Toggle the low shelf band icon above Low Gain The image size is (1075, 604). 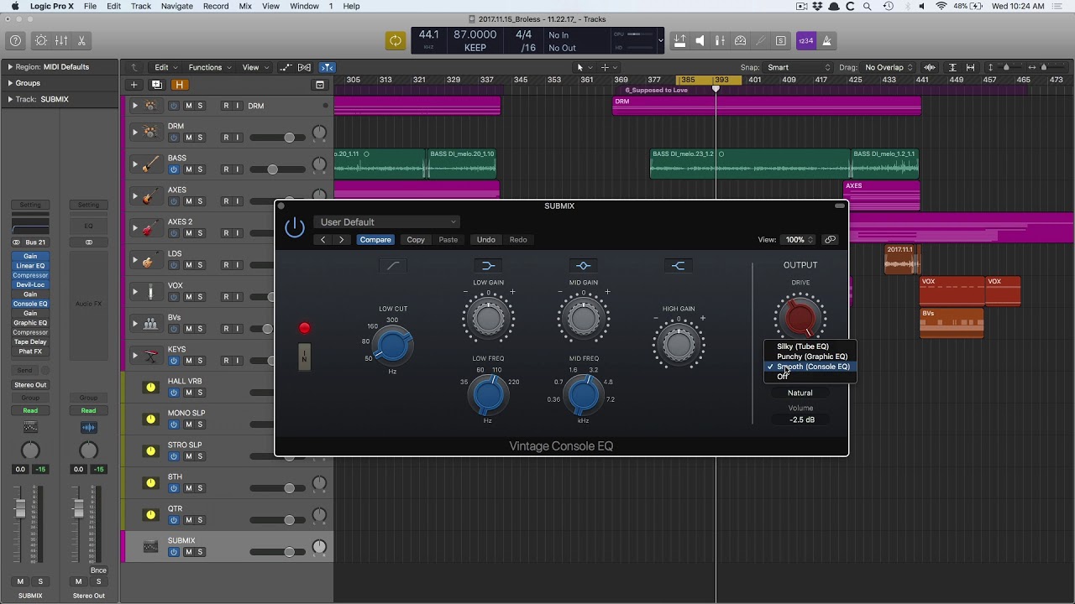(x=488, y=266)
